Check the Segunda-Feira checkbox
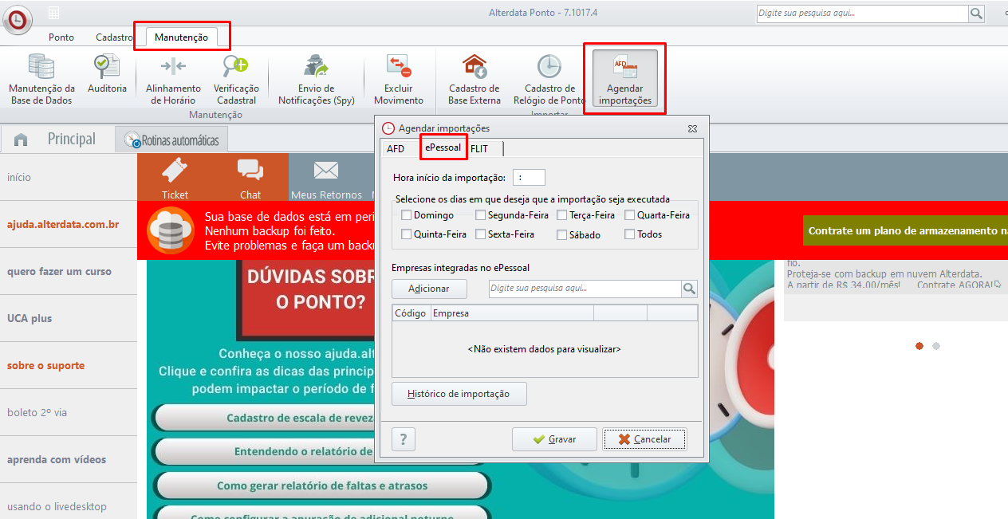This screenshot has height=519, width=1008. [480, 215]
